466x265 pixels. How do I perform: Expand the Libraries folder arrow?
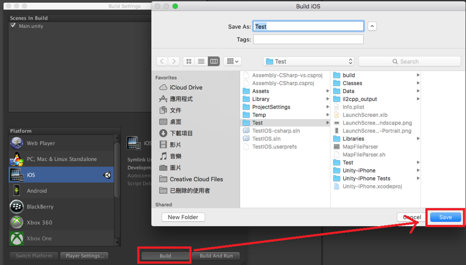(x=418, y=139)
